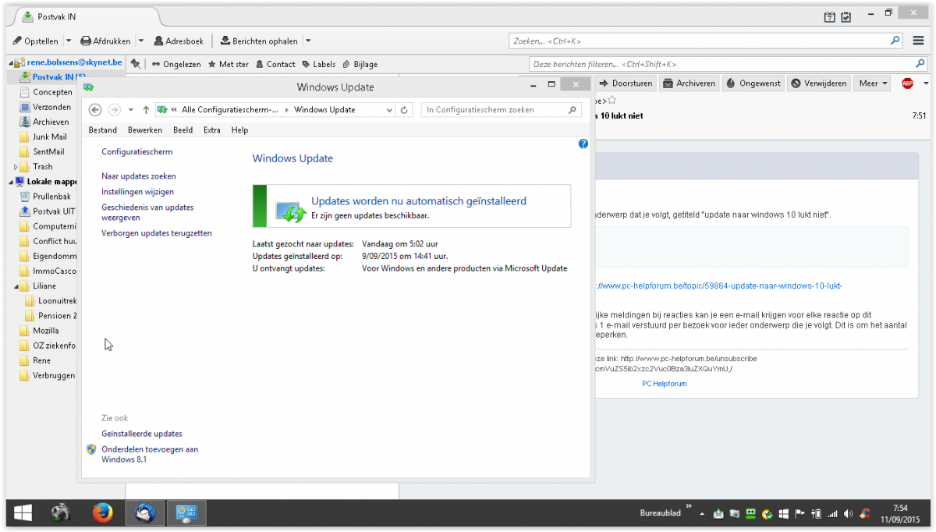Switch to Thunderbird on the taskbar
Image resolution: width=936 pixels, height=532 pixels.
click(x=144, y=512)
